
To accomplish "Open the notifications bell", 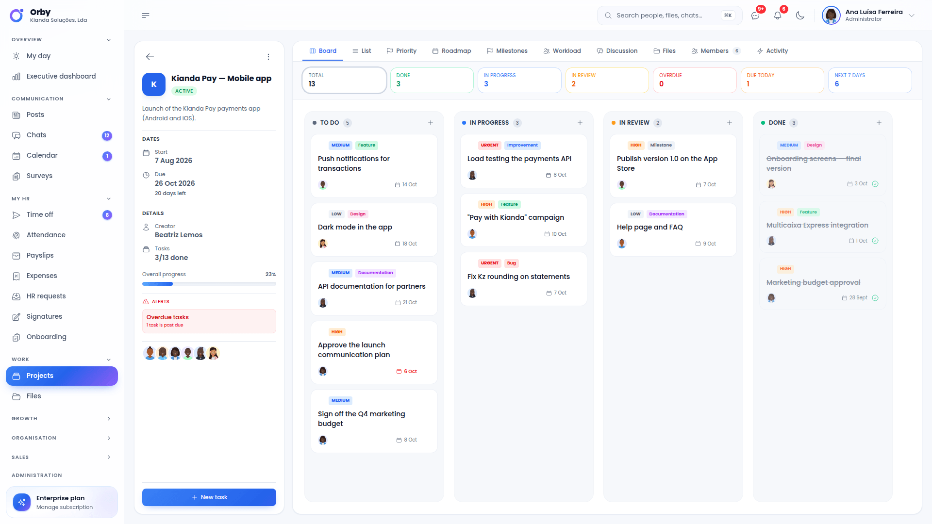I will 778,16.
